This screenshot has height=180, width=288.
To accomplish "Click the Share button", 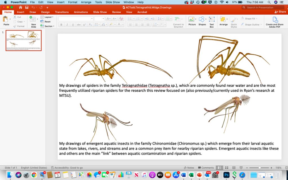I will click(x=280, y=12).
